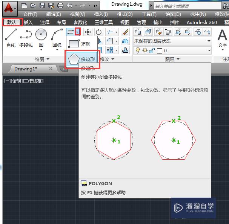
Task: Toggle the layer 0 padlock lock icon
Action: click(x=152, y=50)
